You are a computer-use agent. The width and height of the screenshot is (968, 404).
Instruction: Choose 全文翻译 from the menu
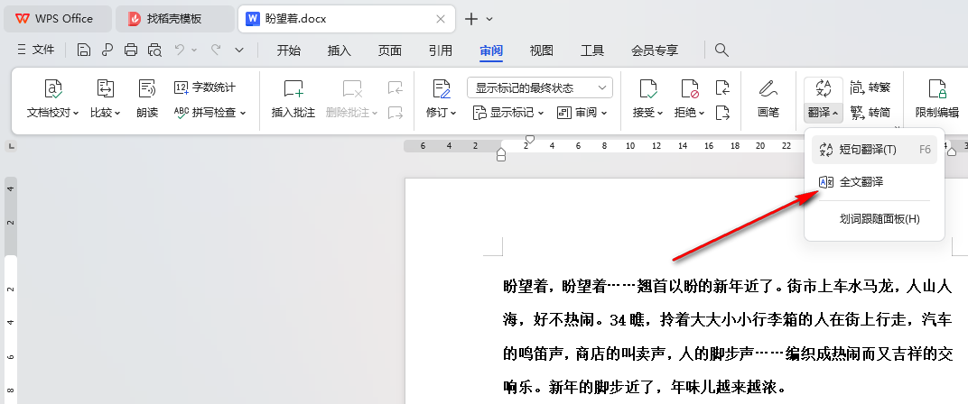point(874,182)
